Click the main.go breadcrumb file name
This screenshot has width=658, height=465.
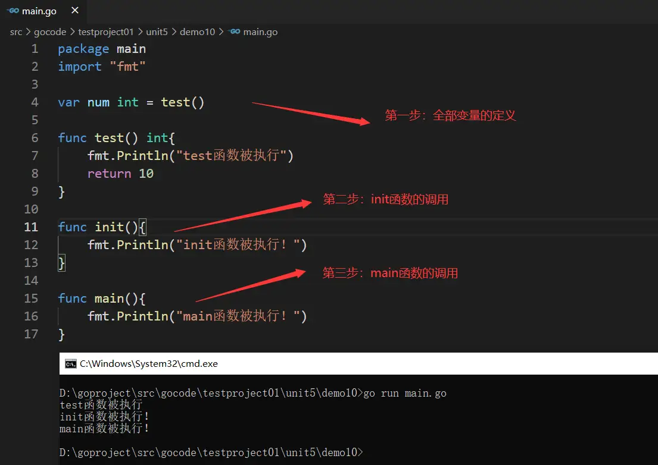(260, 32)
